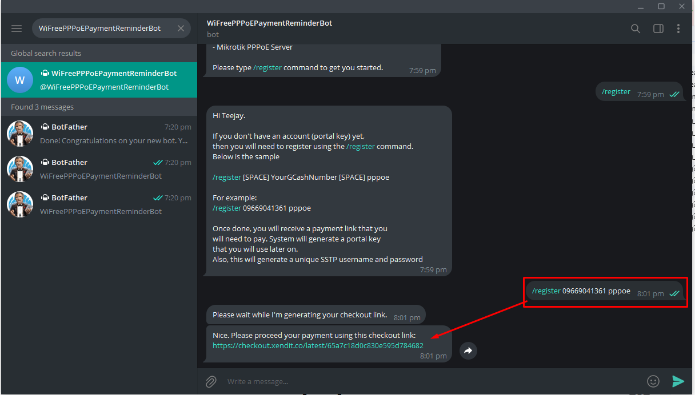Open the emoji picker

tap(653, 381)
